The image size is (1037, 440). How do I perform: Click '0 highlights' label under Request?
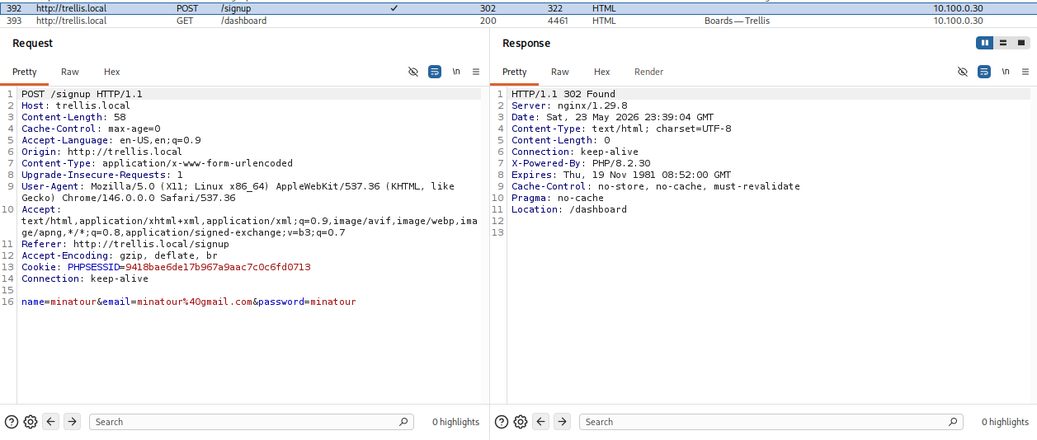455,422
